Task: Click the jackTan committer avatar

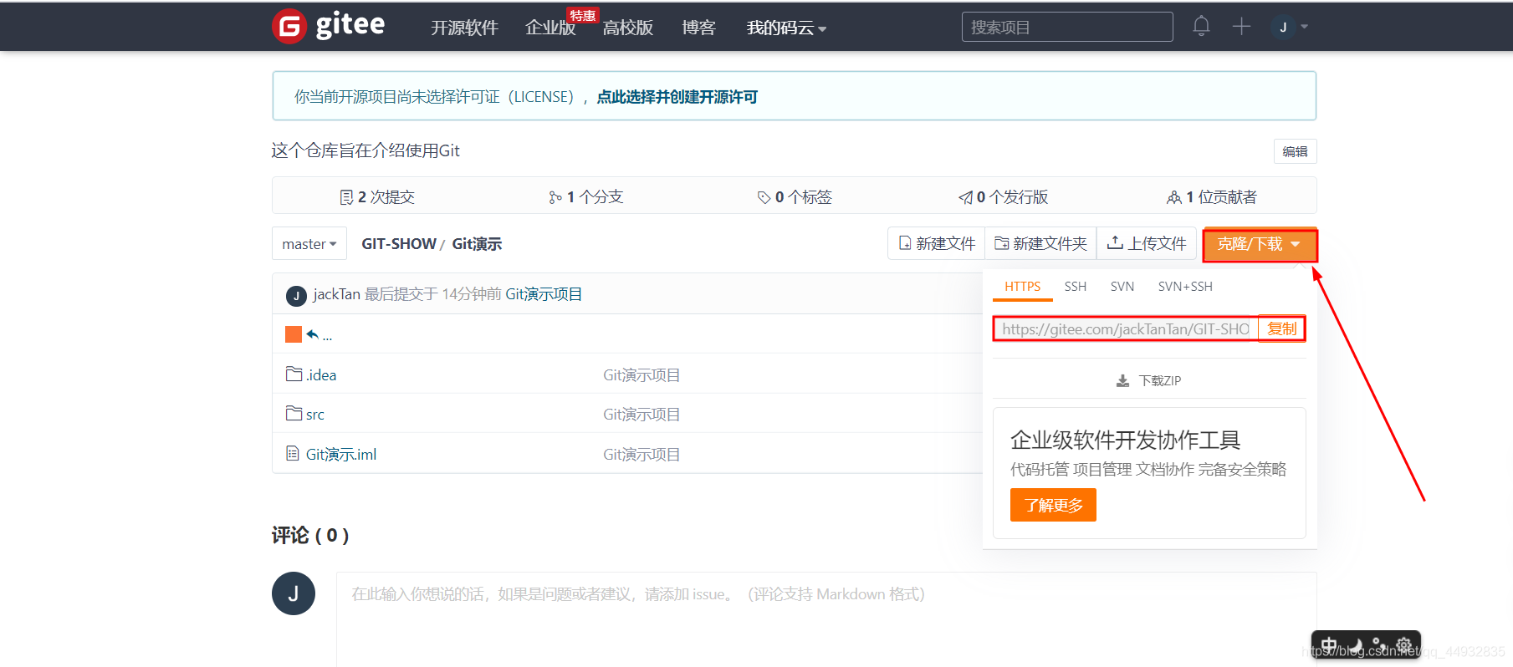Action: pos(296,296)
